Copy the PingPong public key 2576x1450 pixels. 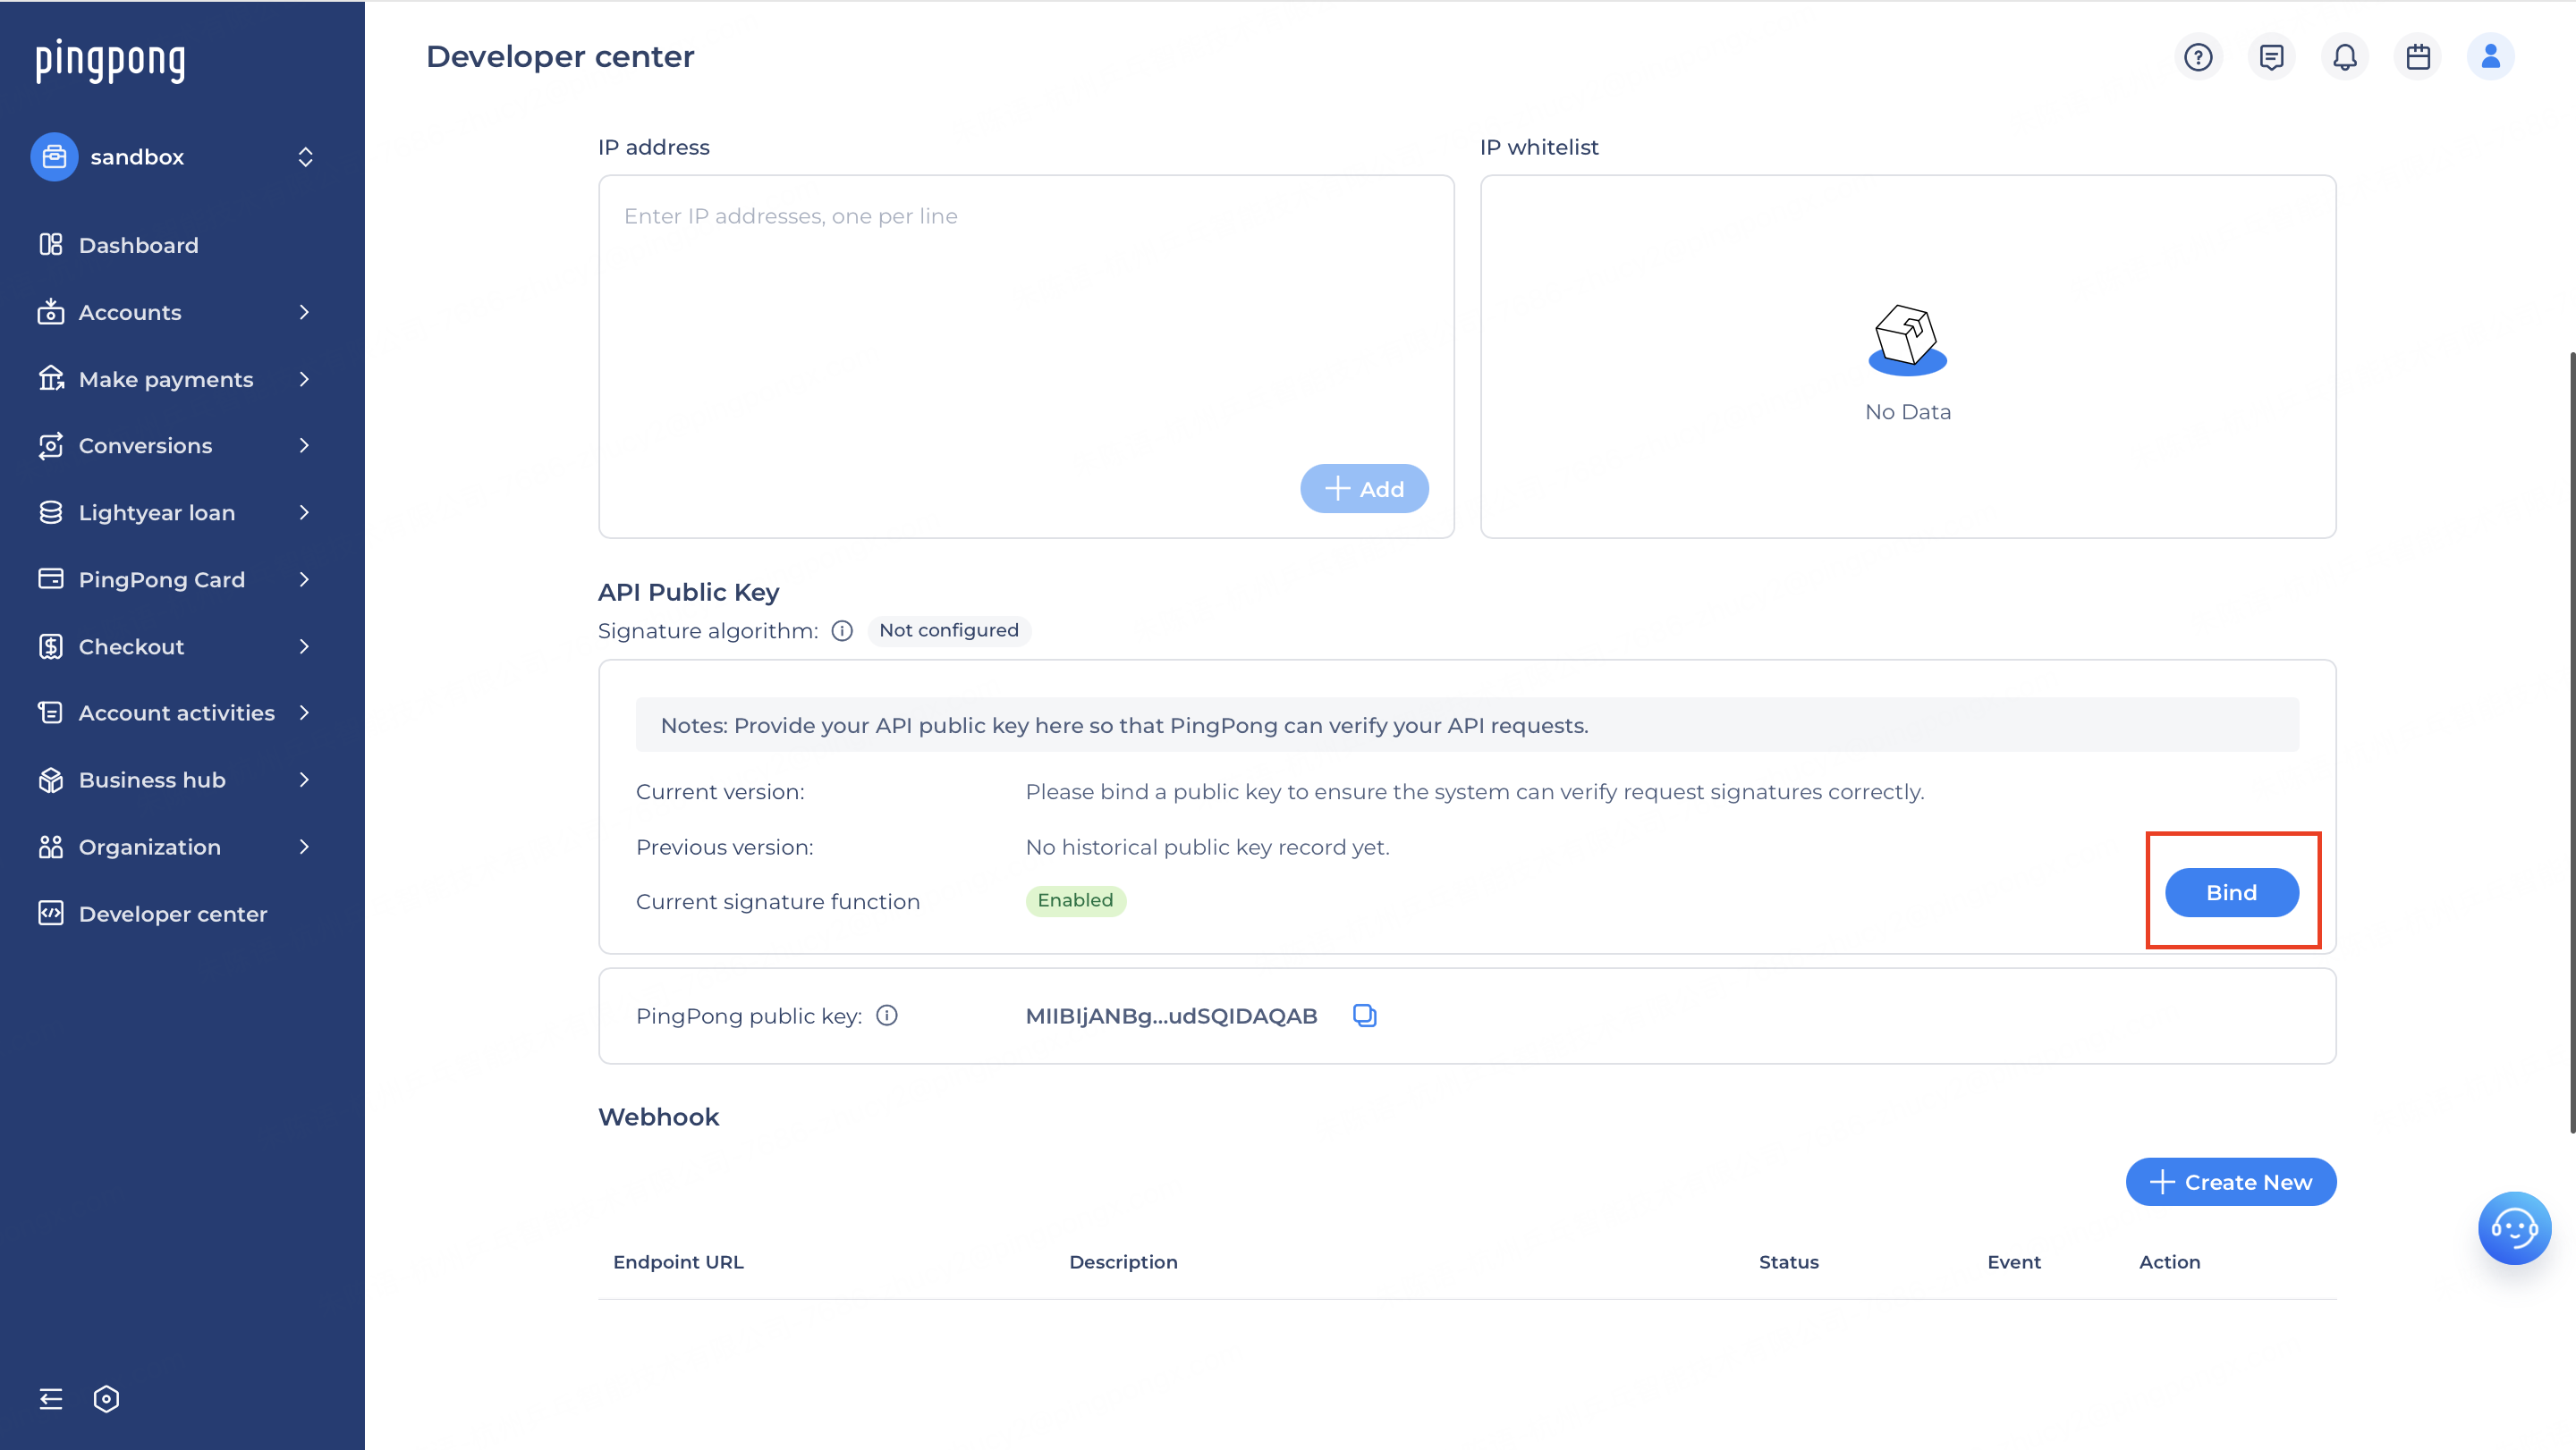tap(1364, 1016)
